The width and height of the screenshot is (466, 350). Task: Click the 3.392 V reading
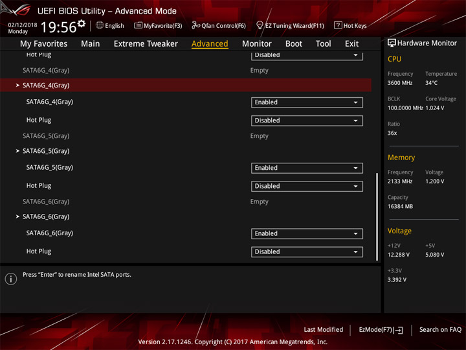tap(397, 280)
